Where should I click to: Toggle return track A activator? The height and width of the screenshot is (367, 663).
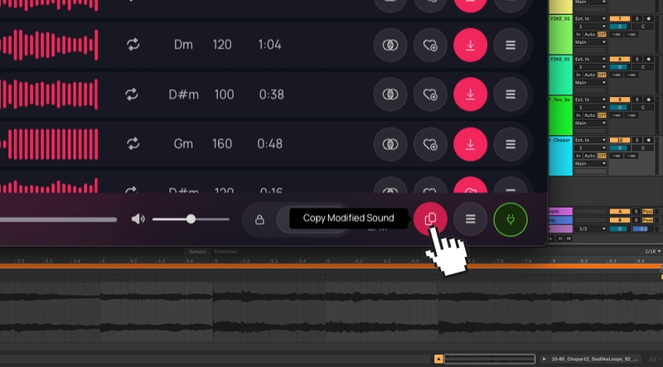(x=619, y=211)
